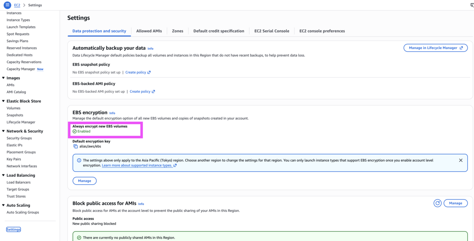Screen dimensions: 474x241
Task: Create policy link for EBS snapshot policy
Action: tap(138, 72)
